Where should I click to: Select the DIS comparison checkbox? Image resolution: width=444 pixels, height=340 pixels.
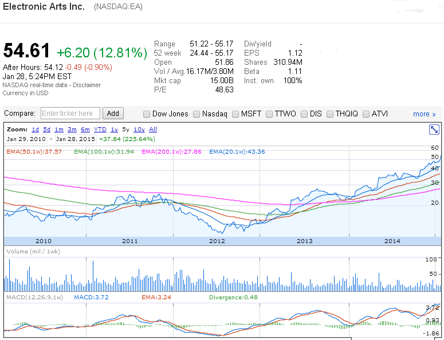point(304,114)
